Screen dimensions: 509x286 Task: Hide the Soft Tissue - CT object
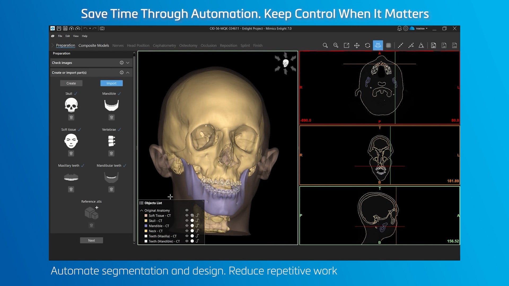[187, 216]
